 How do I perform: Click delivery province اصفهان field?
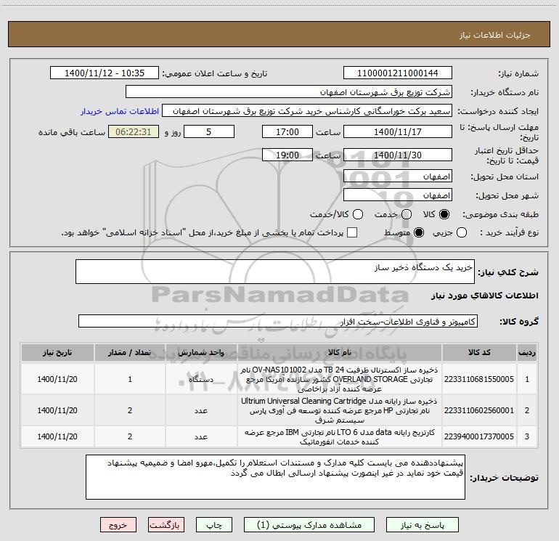(x=398, y=176)
